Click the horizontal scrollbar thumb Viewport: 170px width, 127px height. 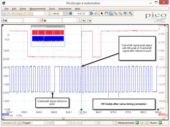63,118
